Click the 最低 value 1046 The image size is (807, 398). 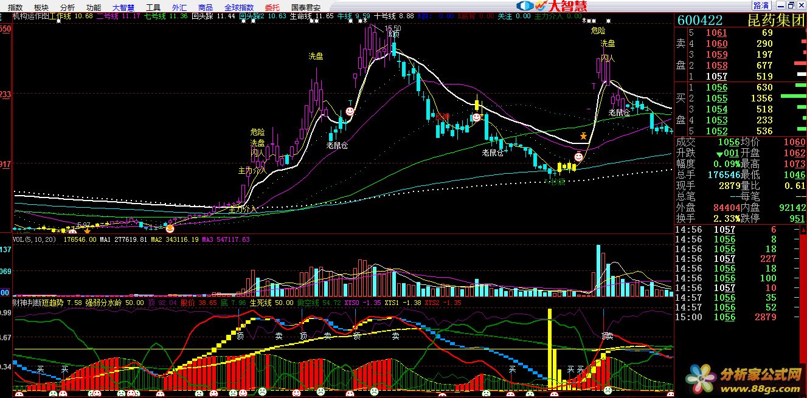pyautogui.click(x=794, y=175)
